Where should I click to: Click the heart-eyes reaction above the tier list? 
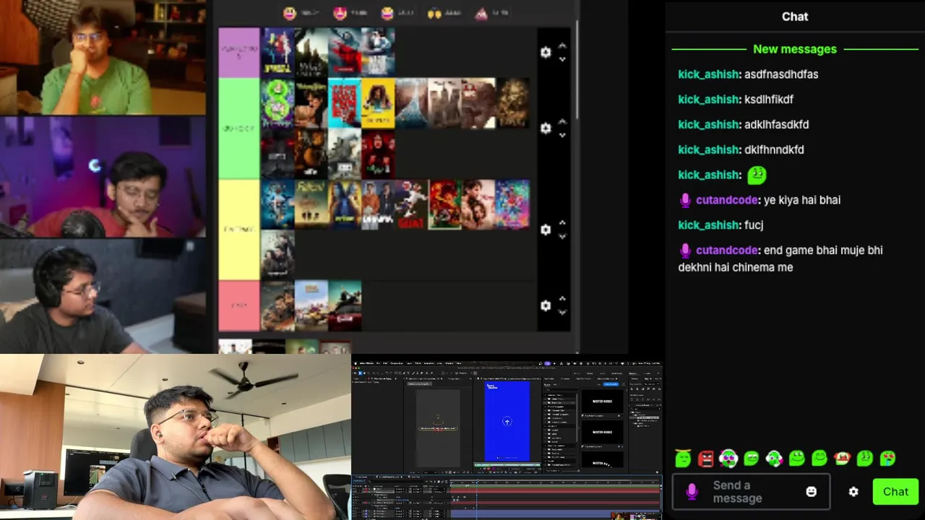pyautogui.click(x=339, y=13)
